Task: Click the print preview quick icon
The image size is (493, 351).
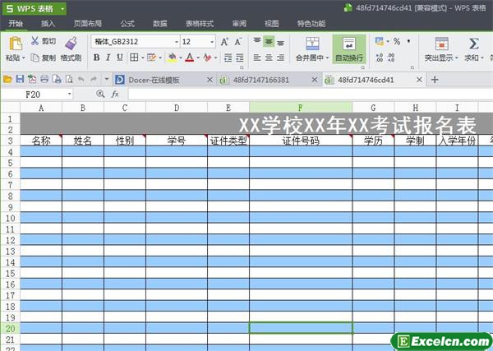Action: coord(69,79)
